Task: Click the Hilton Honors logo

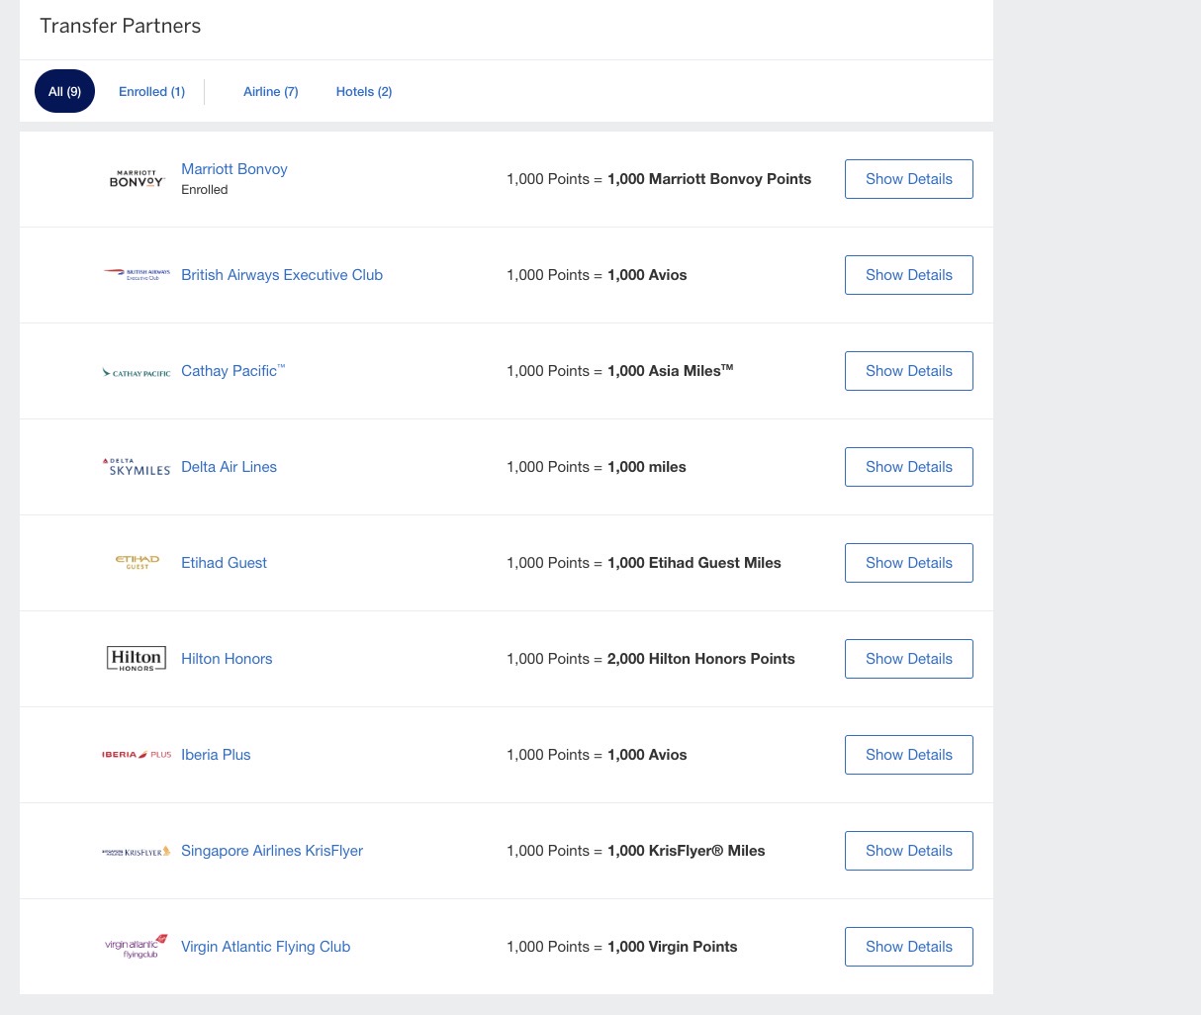Action: coord(137,659)
